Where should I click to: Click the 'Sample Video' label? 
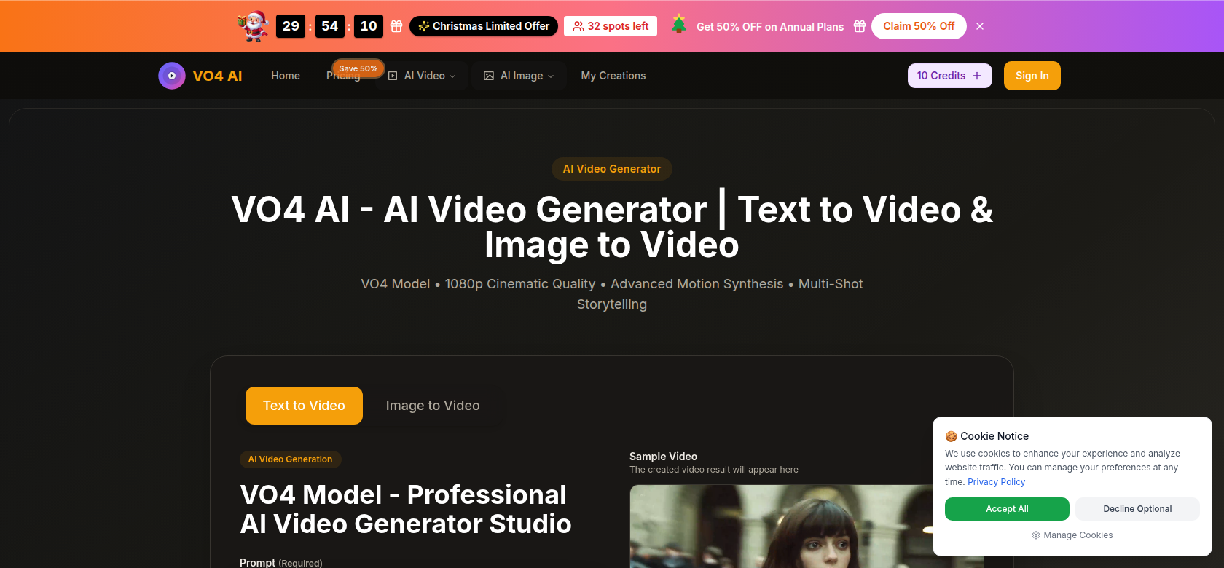pos(663,457)
